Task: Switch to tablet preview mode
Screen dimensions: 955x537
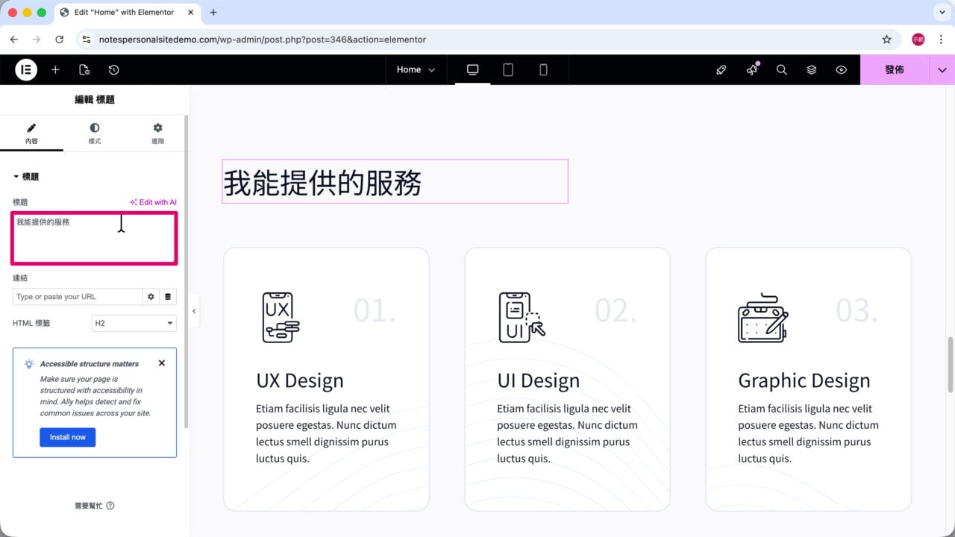Action: click(508, 69)
